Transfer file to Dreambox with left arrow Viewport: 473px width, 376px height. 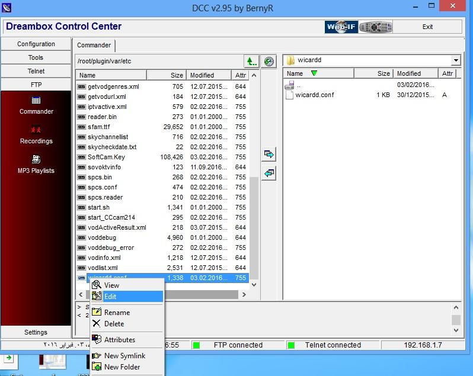click(x=269, y=173)
